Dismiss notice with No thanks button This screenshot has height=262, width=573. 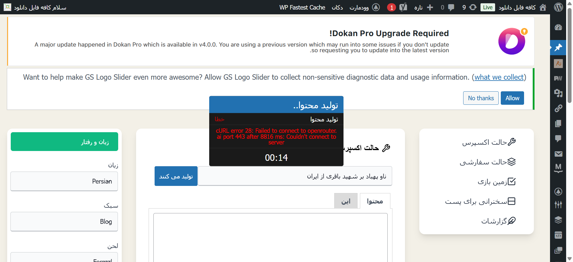pos(480,98)
